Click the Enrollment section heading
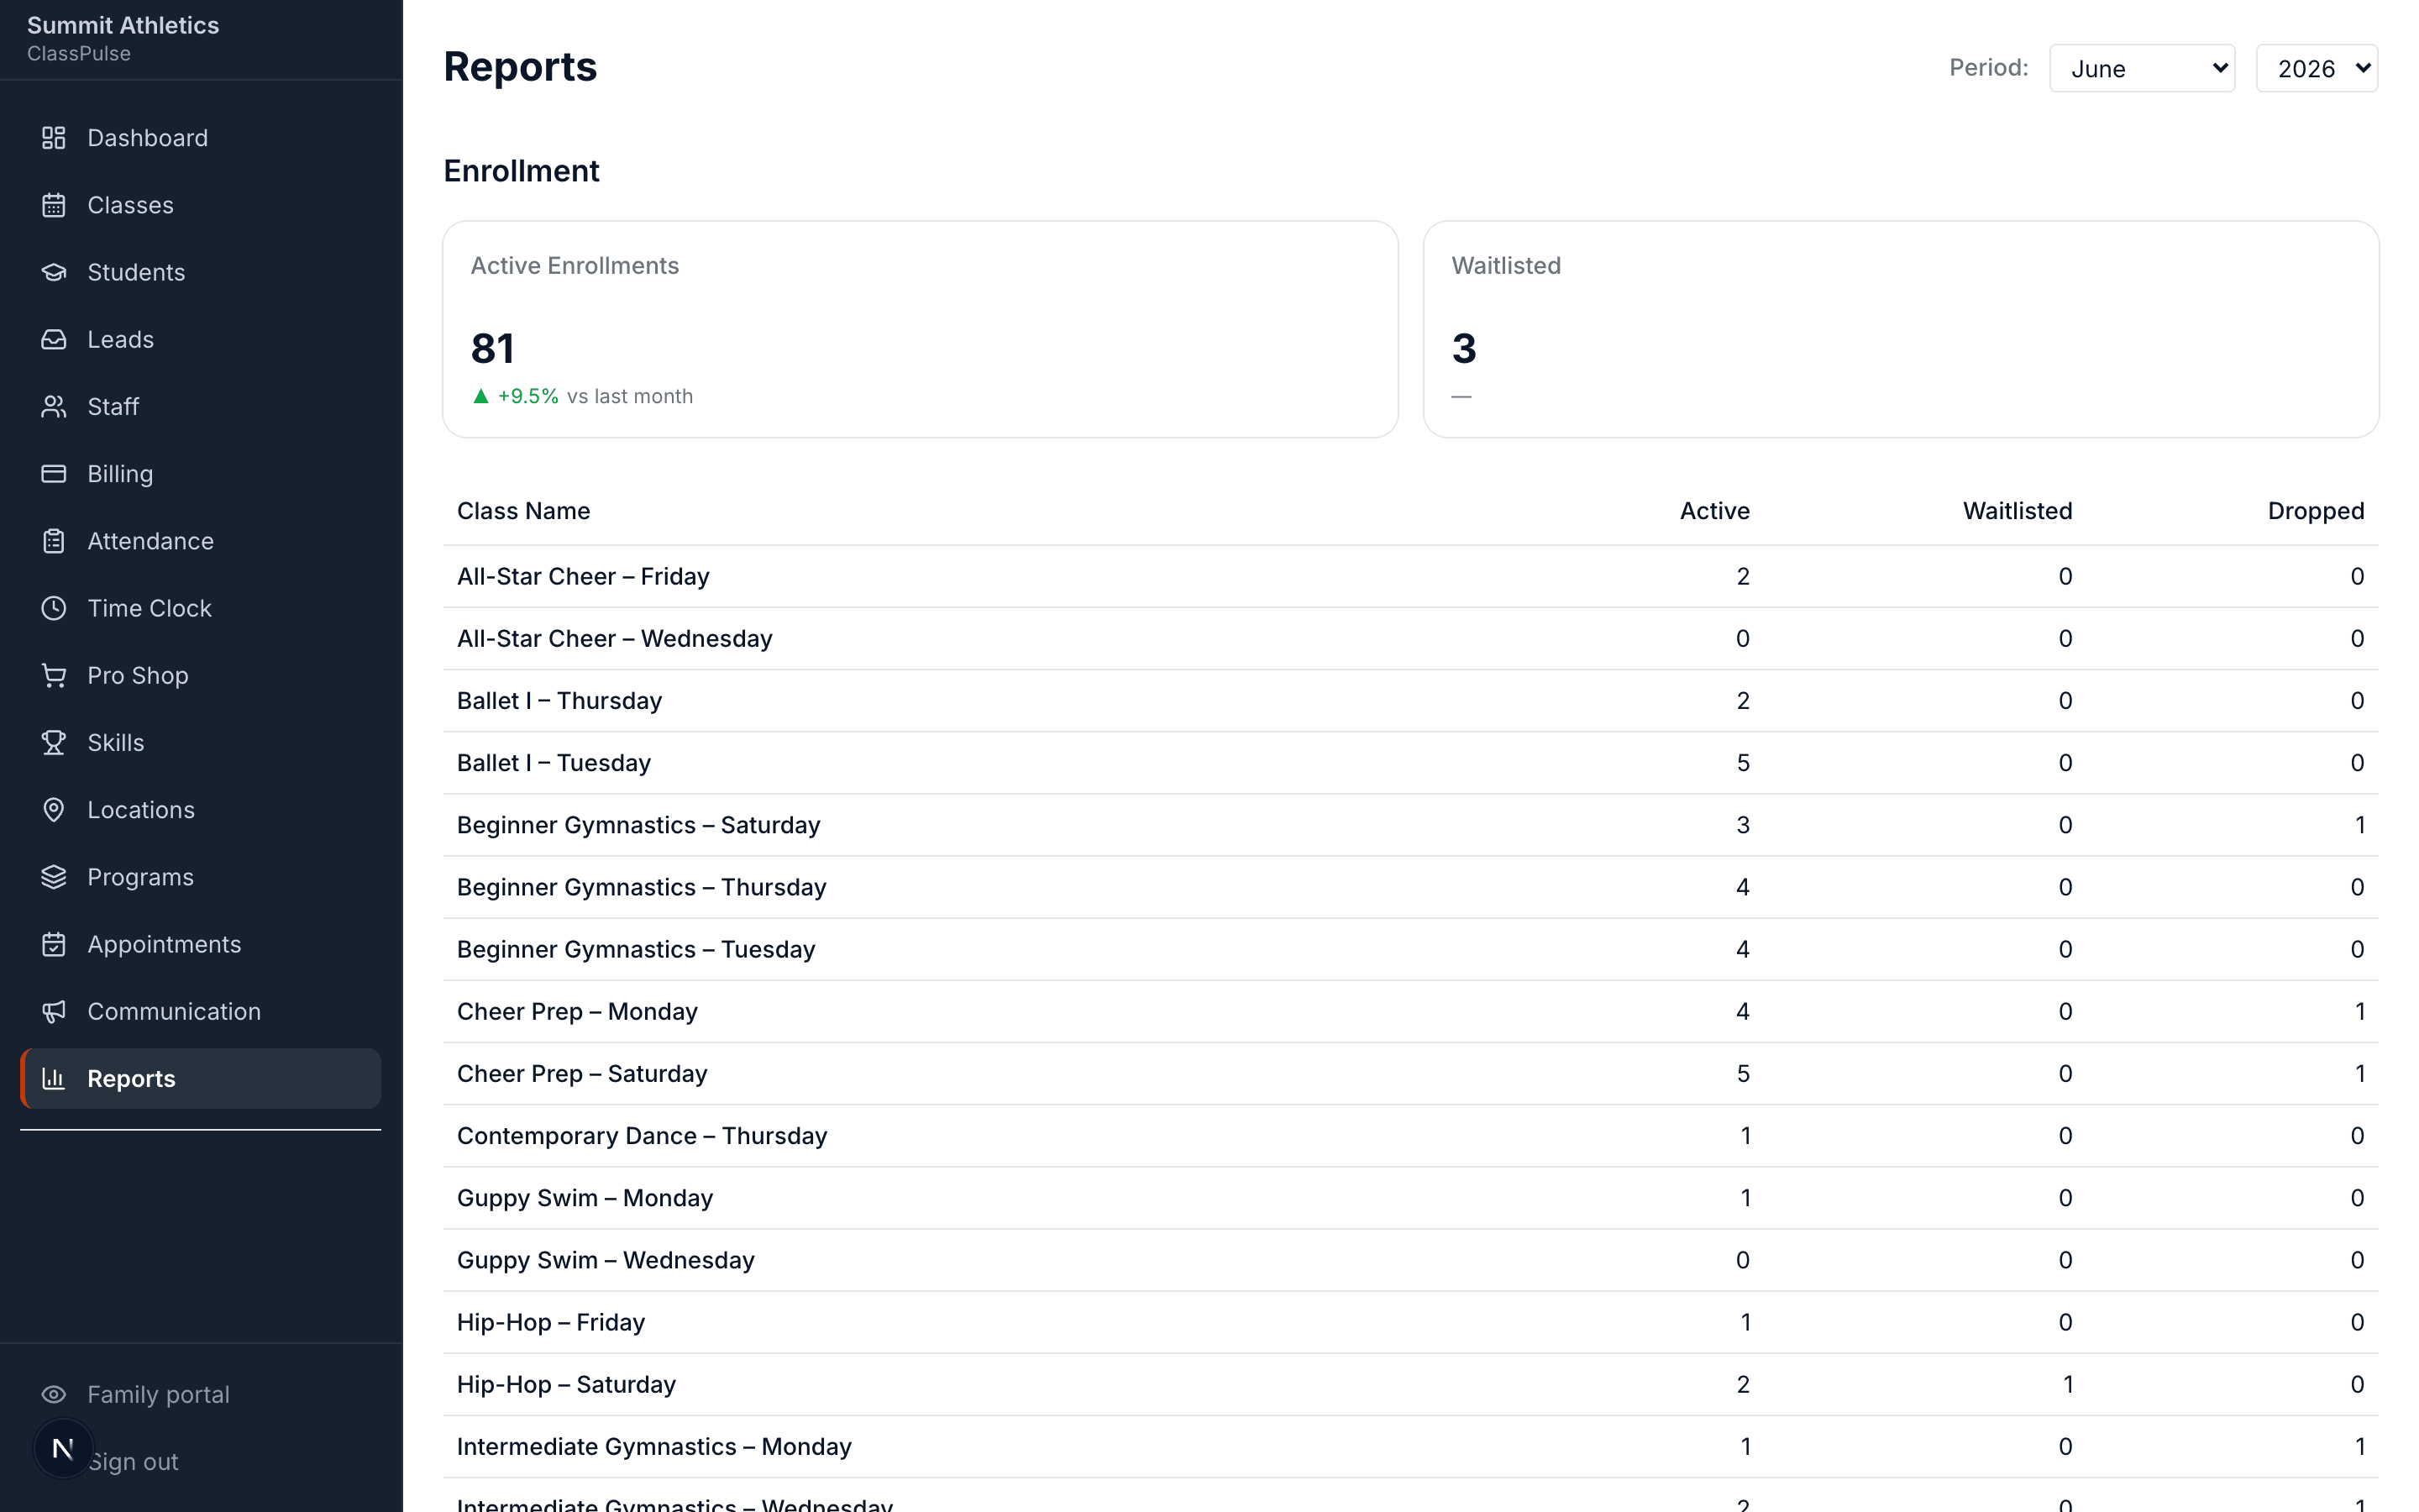Image resolution: width=2419 pixels, height=1512 pixels. (x=521, y=171)
